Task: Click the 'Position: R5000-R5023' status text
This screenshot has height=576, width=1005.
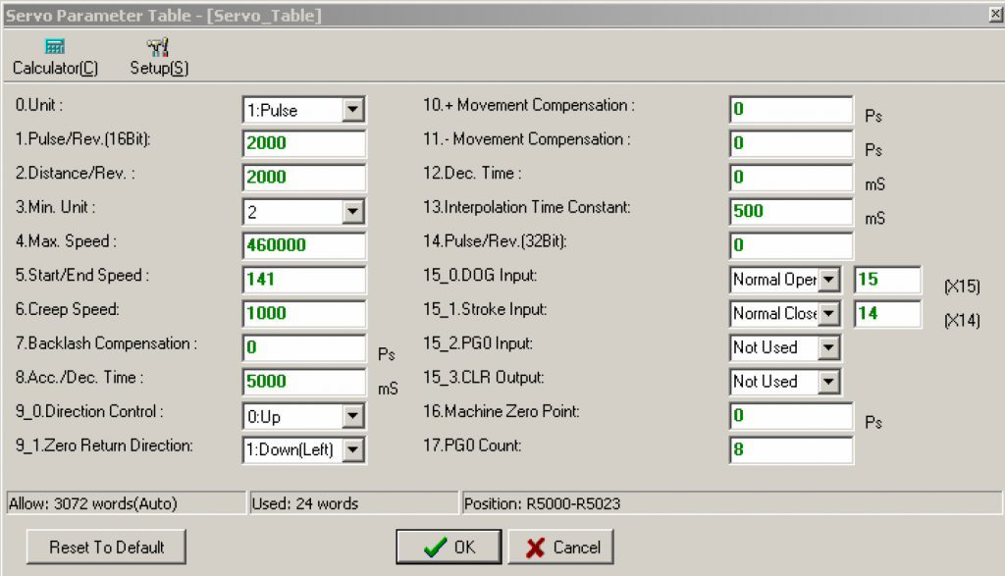Action: pos(542,503)
